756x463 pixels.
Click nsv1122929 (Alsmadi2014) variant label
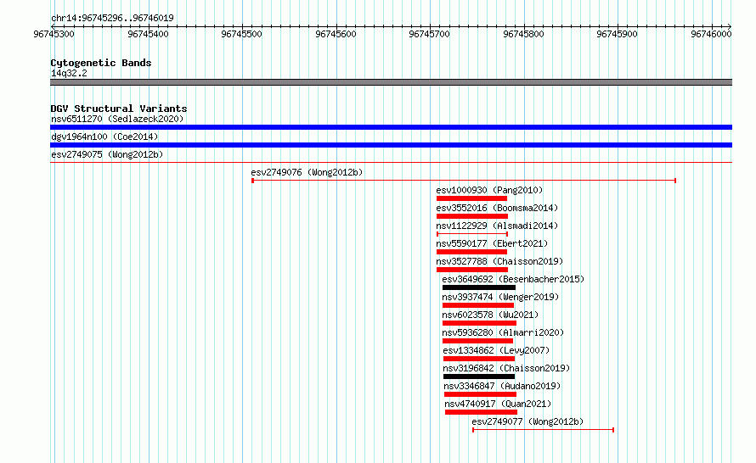click(497, 226)
